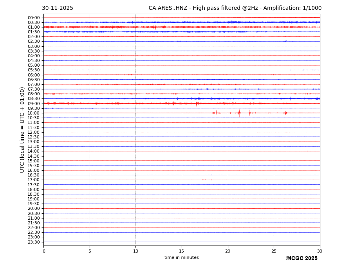Click the 02:30 row time label

[34, 42]
